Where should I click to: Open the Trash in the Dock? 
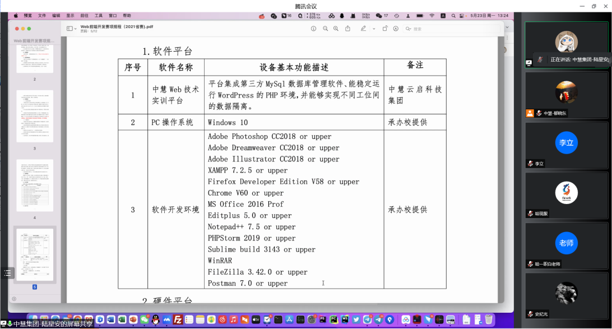489,319
